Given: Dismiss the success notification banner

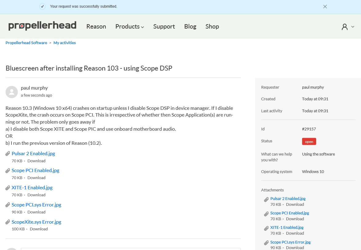Looking at the screenshot, I should (325, 6).
